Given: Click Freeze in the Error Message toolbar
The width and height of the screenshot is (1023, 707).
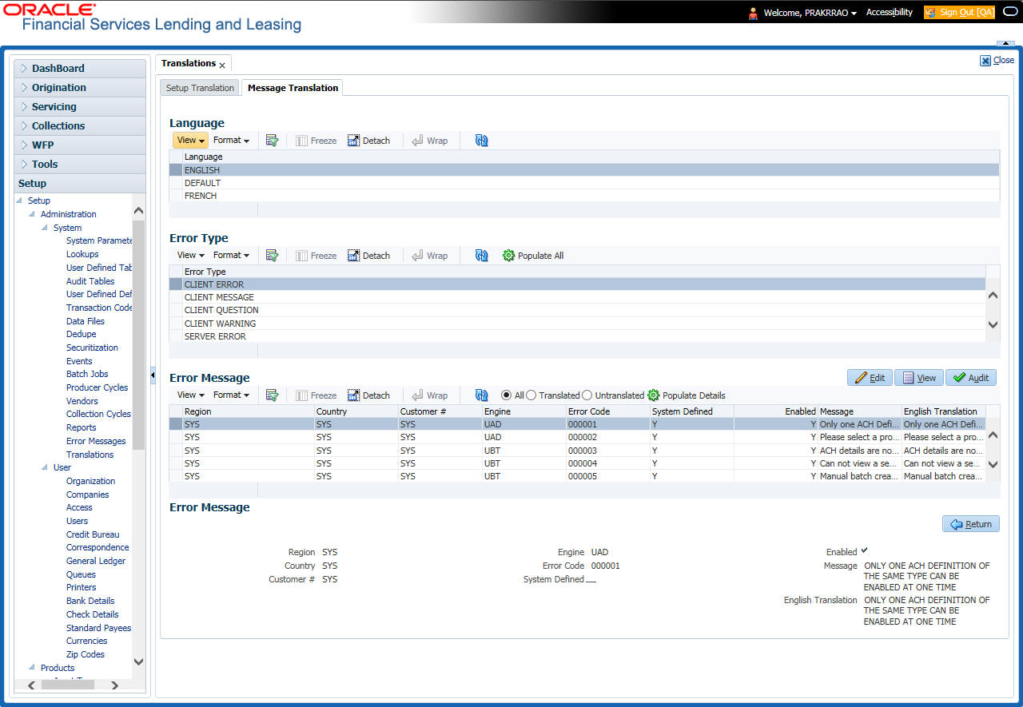Looking at the screenshot, I should coord(316,395).
